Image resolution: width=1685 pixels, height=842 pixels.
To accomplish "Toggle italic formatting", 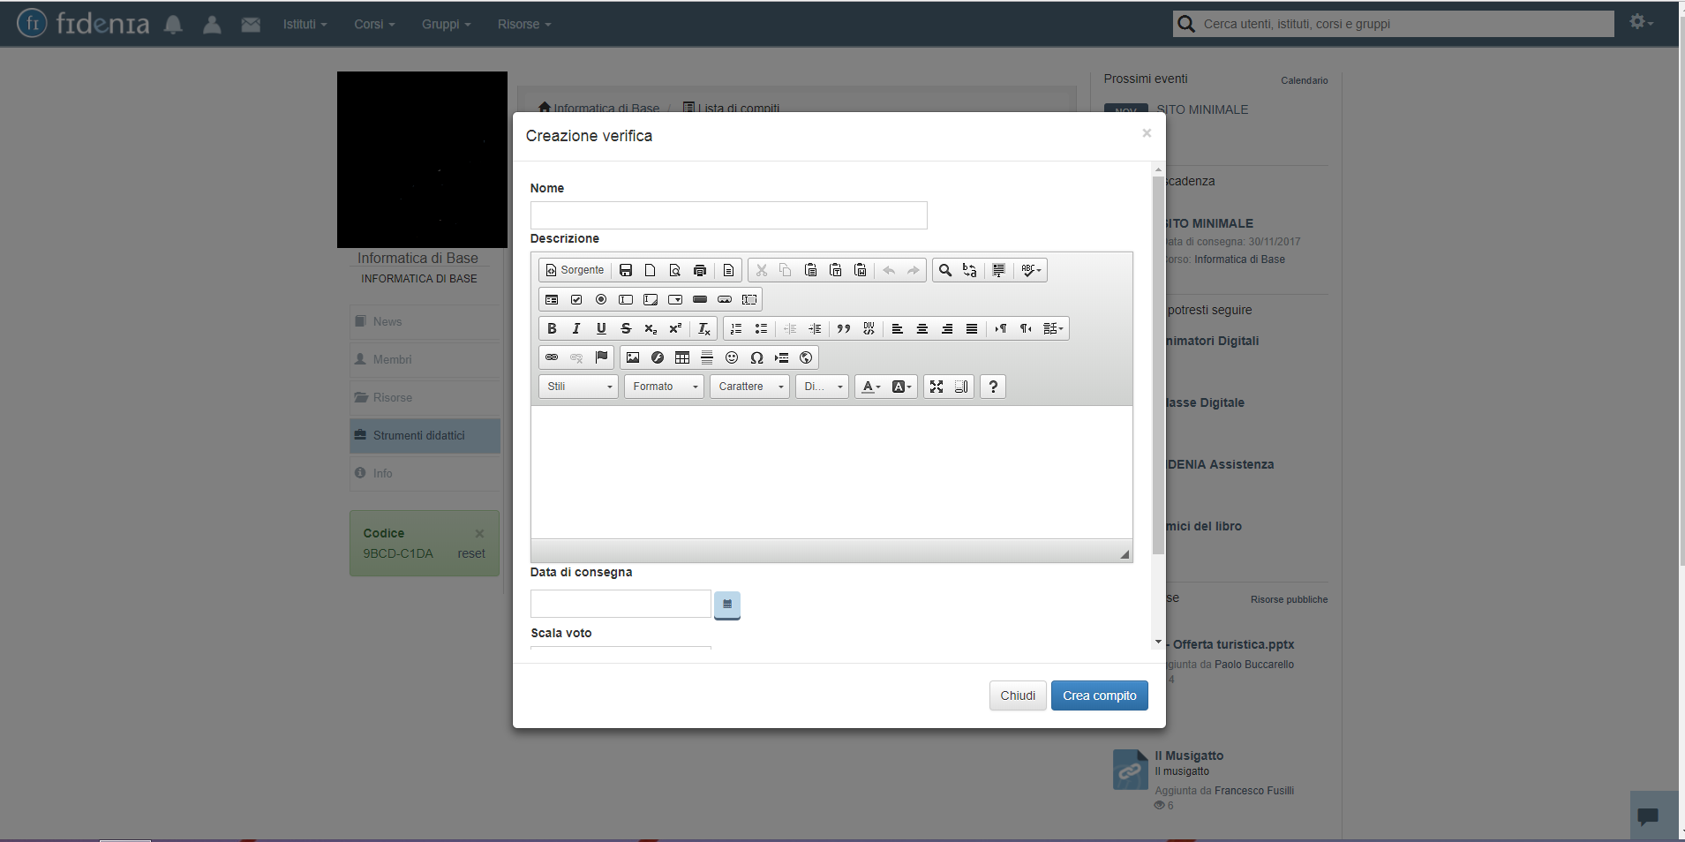I will [x=576, y=328].
